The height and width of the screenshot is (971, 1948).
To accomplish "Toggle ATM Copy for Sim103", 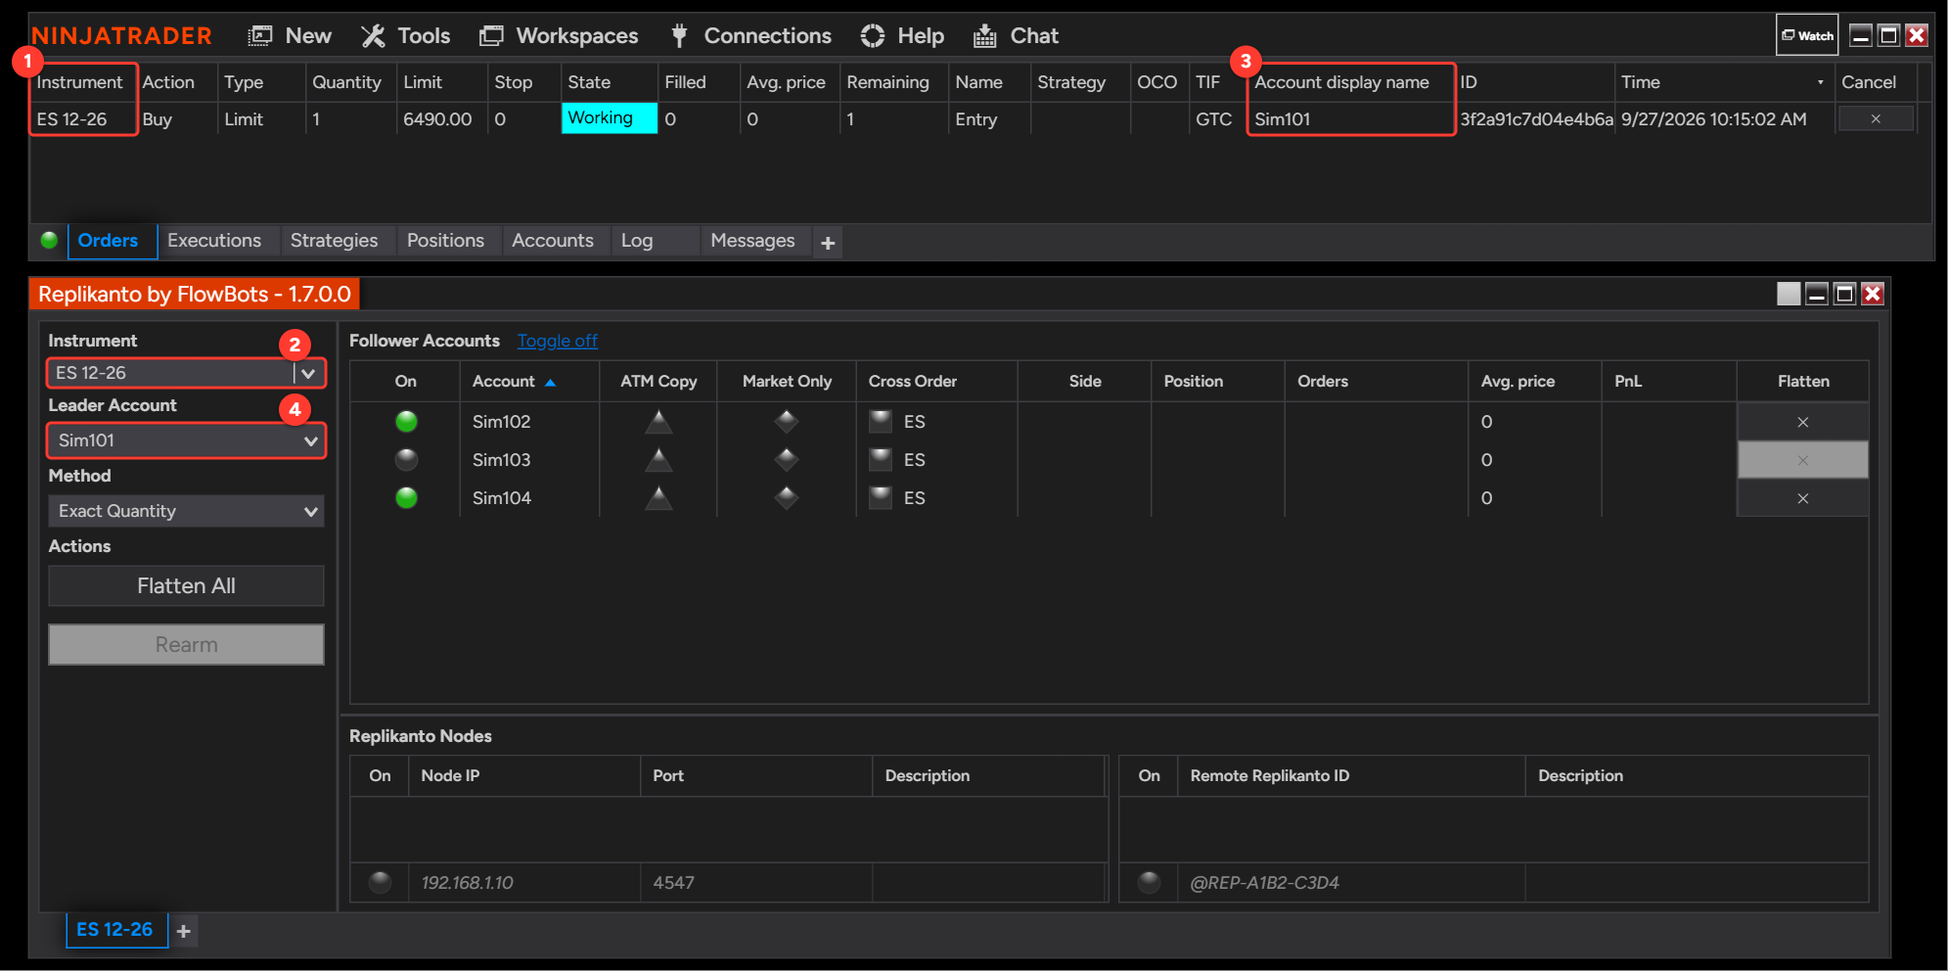I will coord(658,460).
